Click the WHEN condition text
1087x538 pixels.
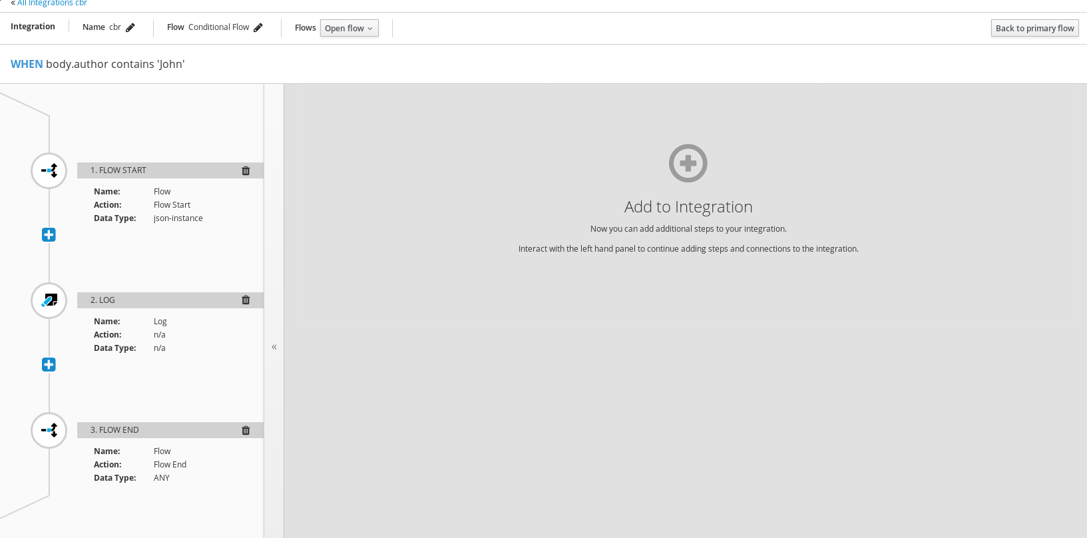[x=98, y=64]
